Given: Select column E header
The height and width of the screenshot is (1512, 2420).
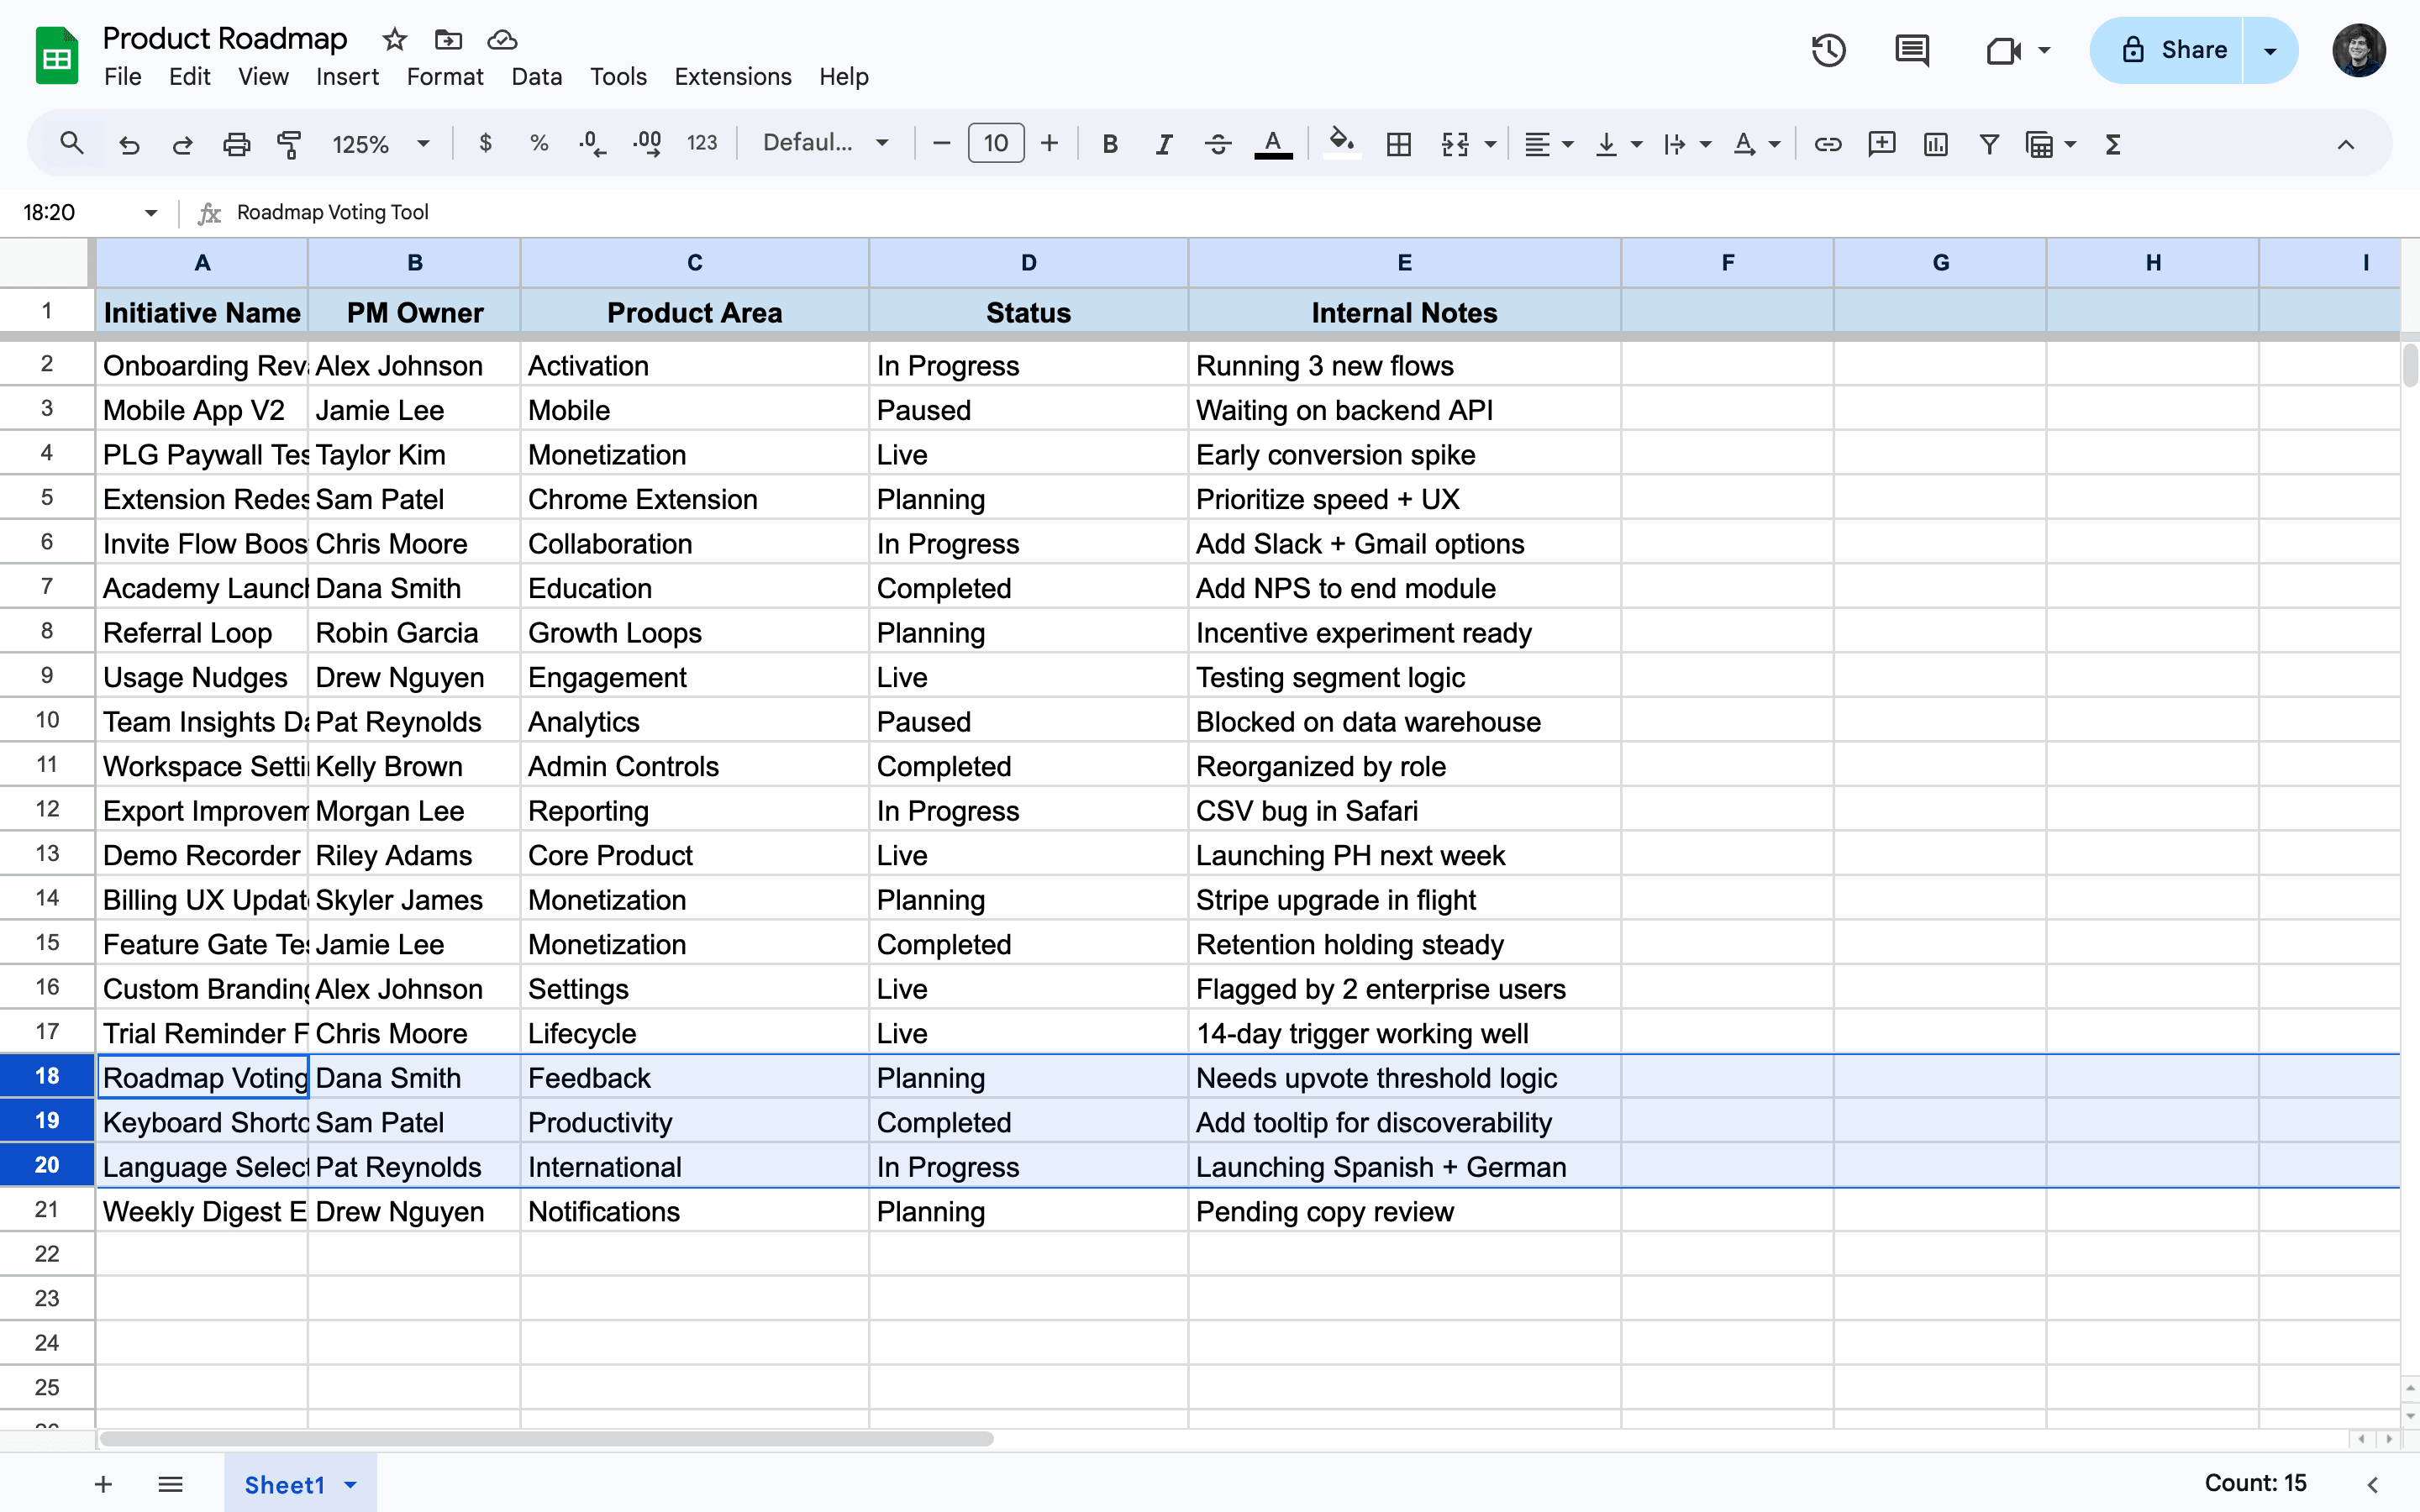Looking at the screenshot, I should [x=1404, y=262].
